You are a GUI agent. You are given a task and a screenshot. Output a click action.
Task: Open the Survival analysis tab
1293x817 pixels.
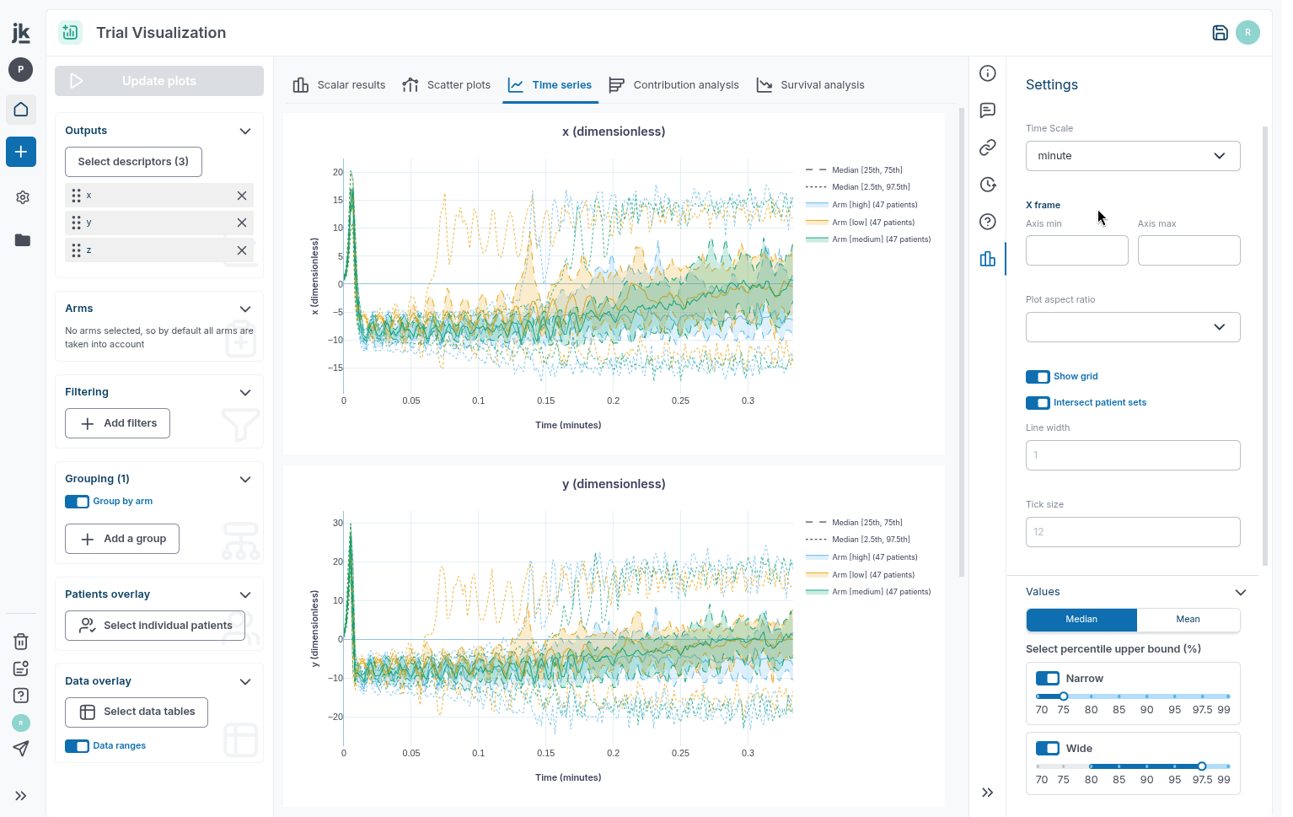[811, 85]
